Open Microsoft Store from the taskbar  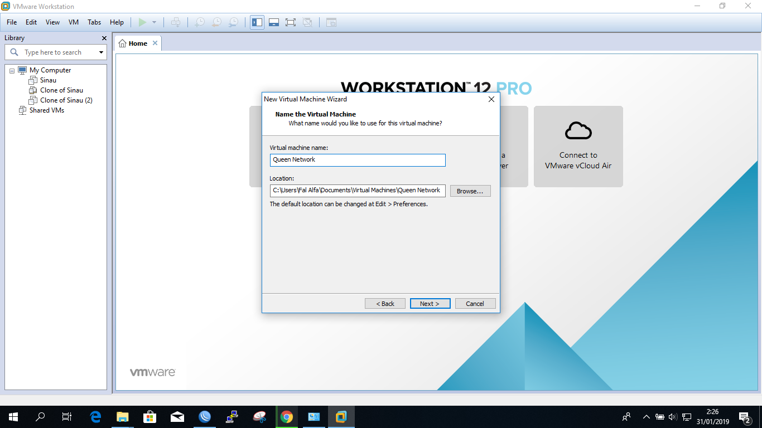point(149,417)
